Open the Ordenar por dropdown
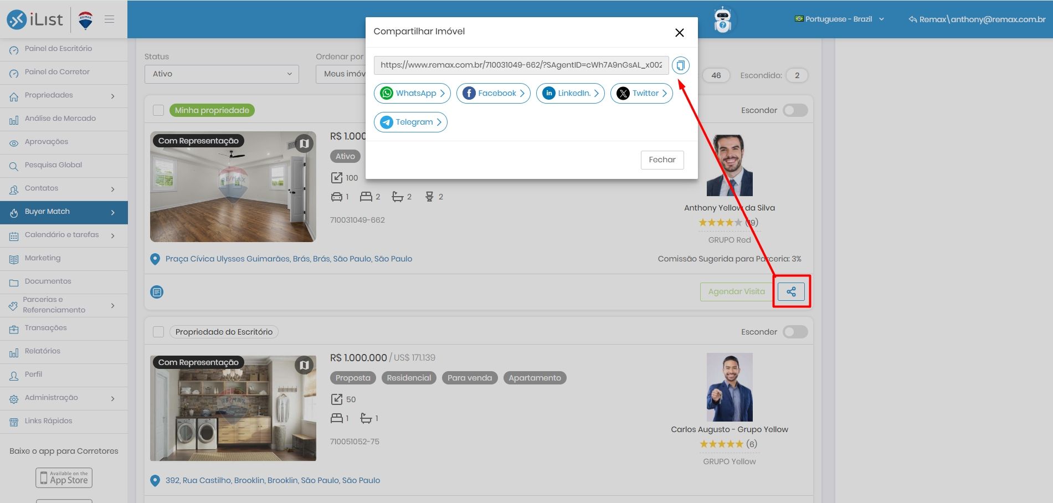 (341, 74)
